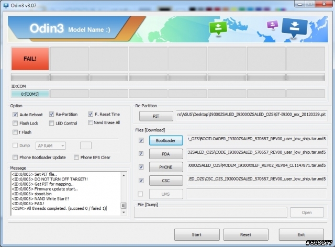Viewport: 335px width, 247px height.
Task: Click the Bootloader file button
Action: (x=166, y=141)
